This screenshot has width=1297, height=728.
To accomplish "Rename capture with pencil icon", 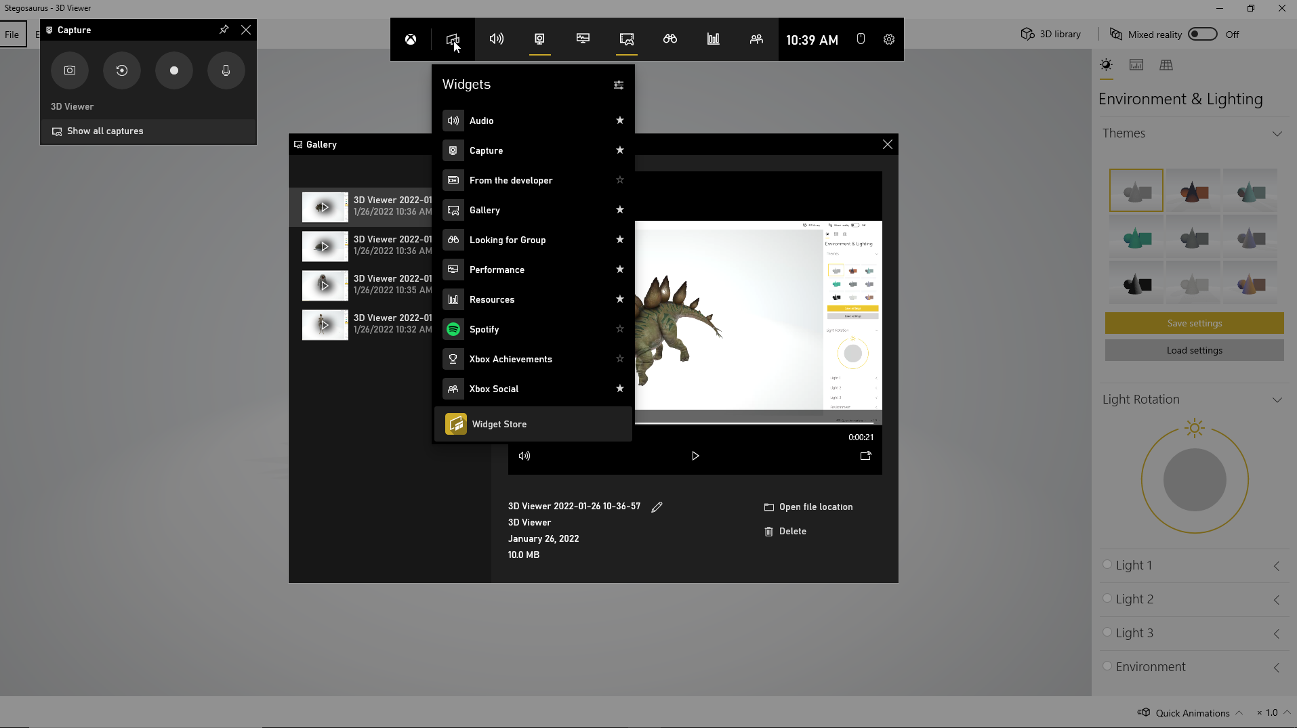I will click(657, 507).
